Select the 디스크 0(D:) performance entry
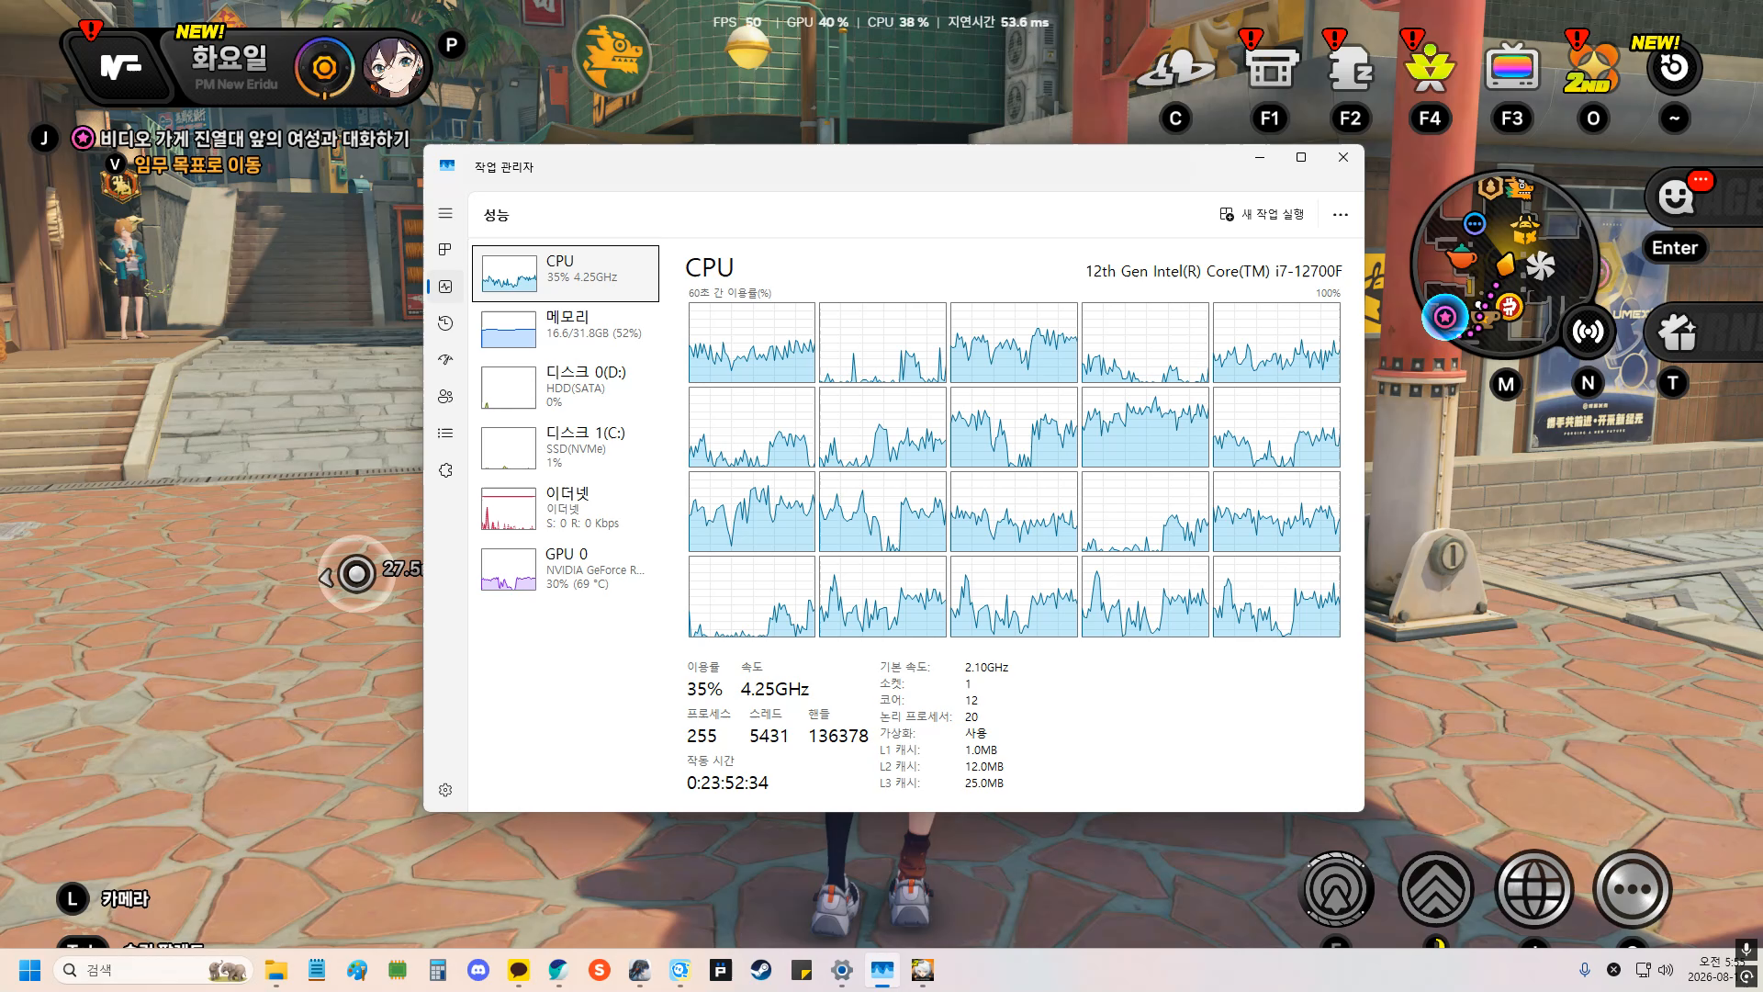Viewport: 1763px width, 992px height. point(566,388)
